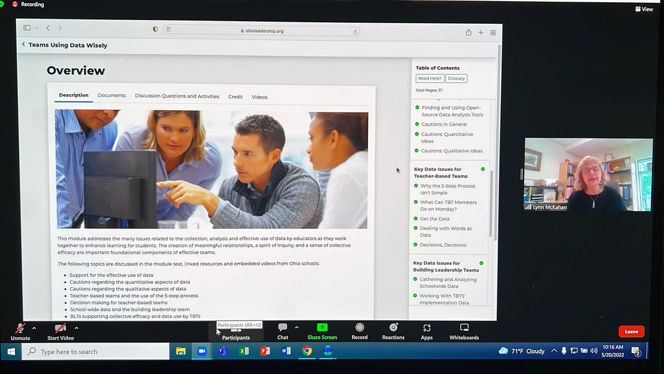This screenshot has height=374, width=664.
Task: Click the Safari privacy shield icon
Action: (x=155, y=29)
